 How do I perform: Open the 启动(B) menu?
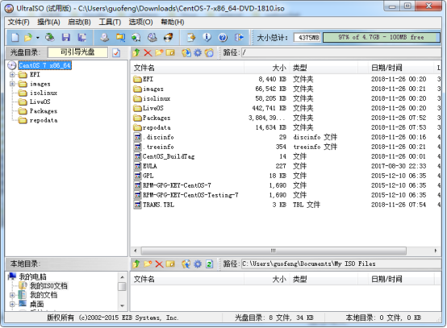[79, 22]
